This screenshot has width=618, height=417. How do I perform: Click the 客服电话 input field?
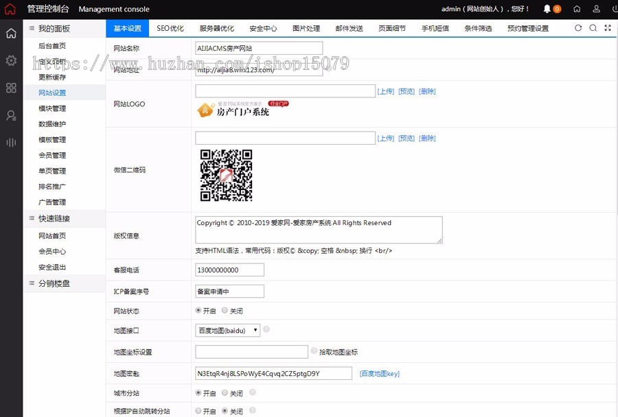[229, 270]
